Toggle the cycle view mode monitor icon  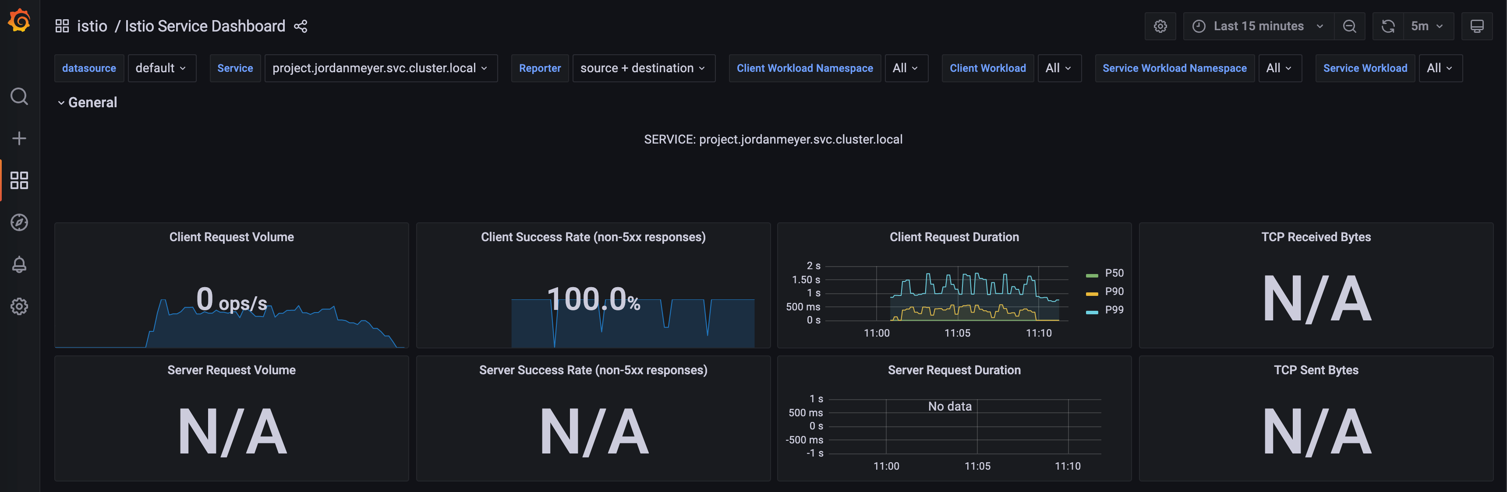point(1477,26)
